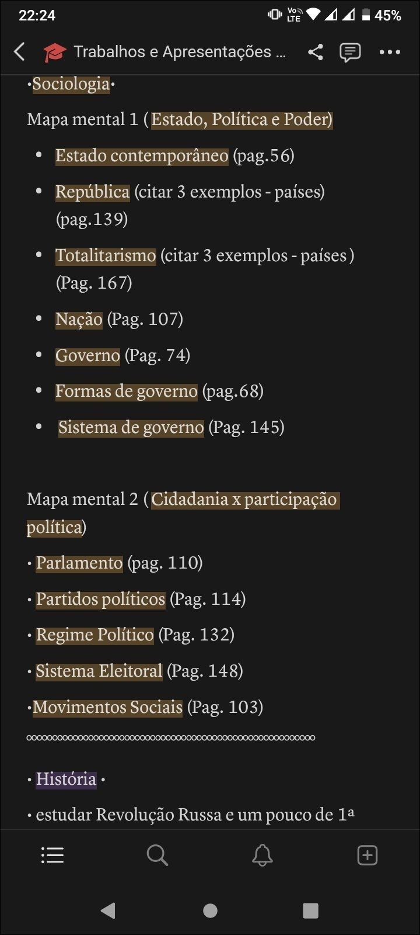The image size is (420, 935).
Task: Tap the Partidos políticos line
Action: [101, 600]
